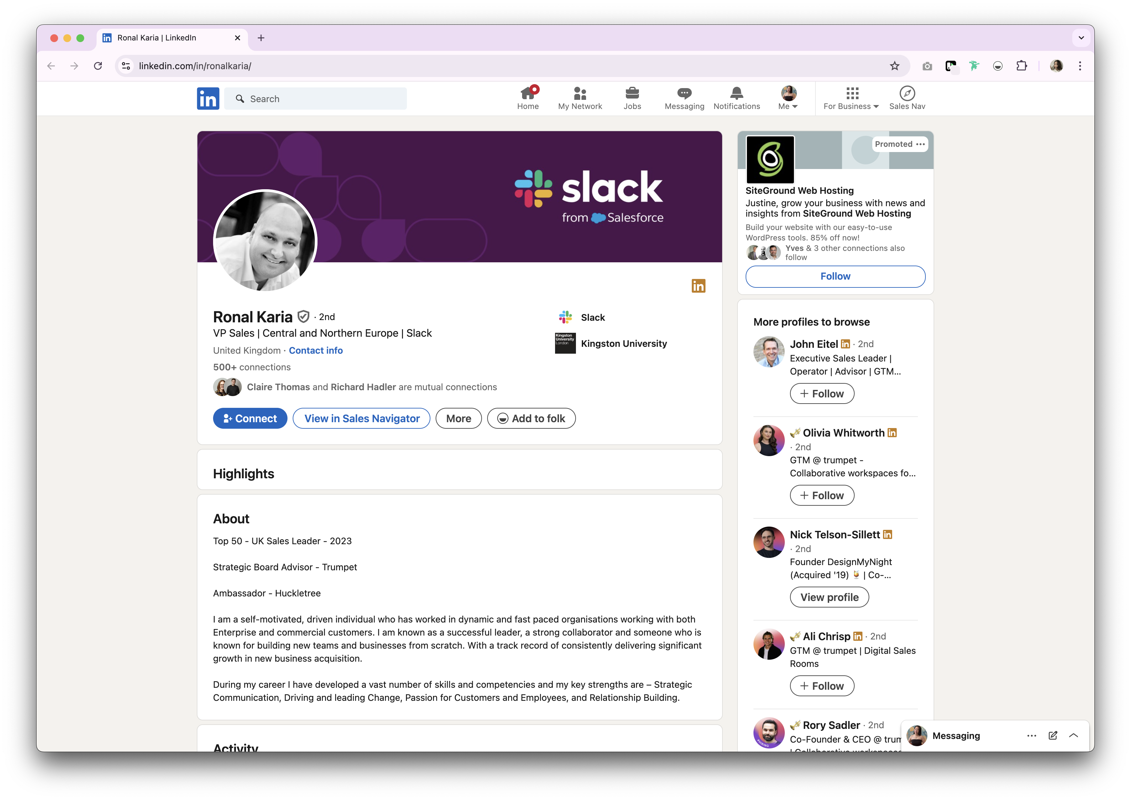The height and width of the screenshot is (800, 1131).
Task: Click the Connect button
Action: pos(250,418)
